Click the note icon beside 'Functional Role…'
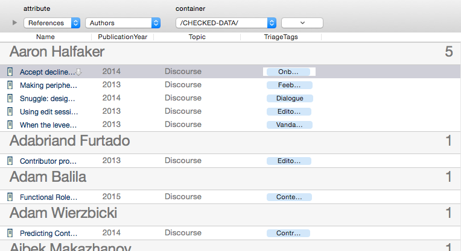The image size is (461, 251). pos(10,197)
